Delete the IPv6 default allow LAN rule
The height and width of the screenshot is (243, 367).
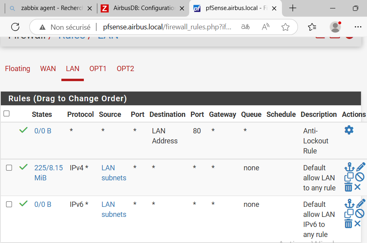tap(349, 224)
